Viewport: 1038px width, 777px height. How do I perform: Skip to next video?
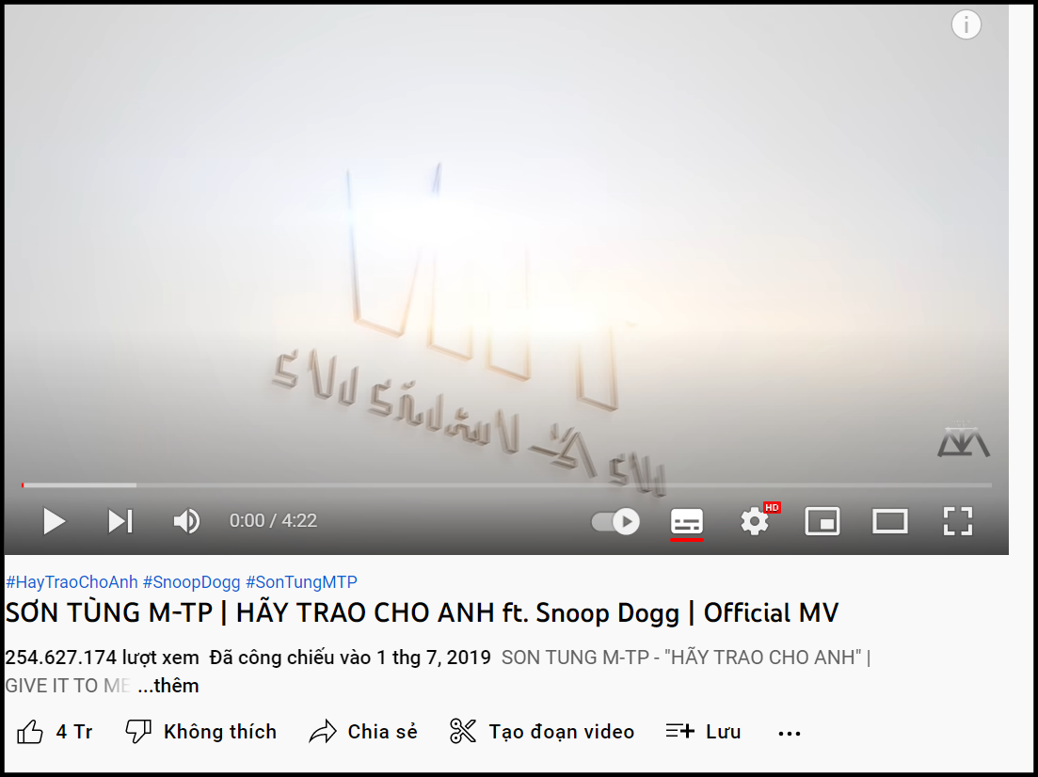[x=120, y=521]
